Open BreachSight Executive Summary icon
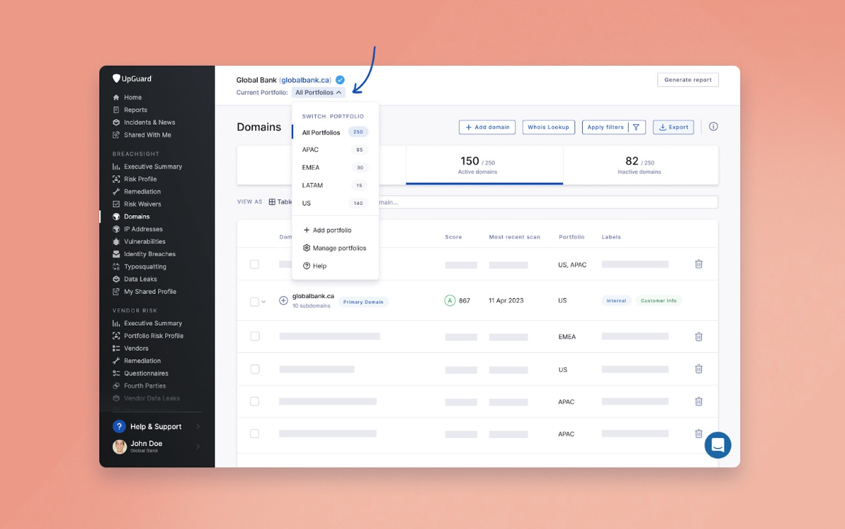The image size is (845, 529). [116, 167]
